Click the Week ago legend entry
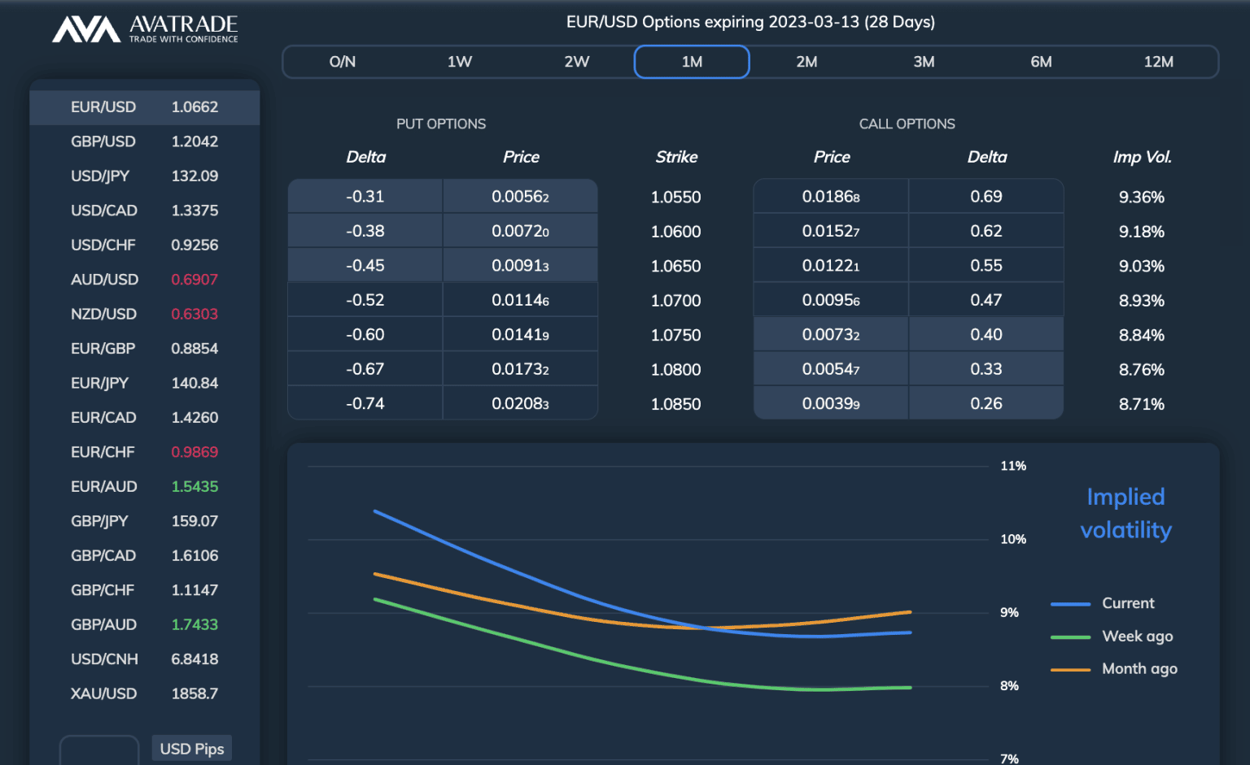Image resolution: width=1250 pixels, height=765 pixels. point(1112,637)
